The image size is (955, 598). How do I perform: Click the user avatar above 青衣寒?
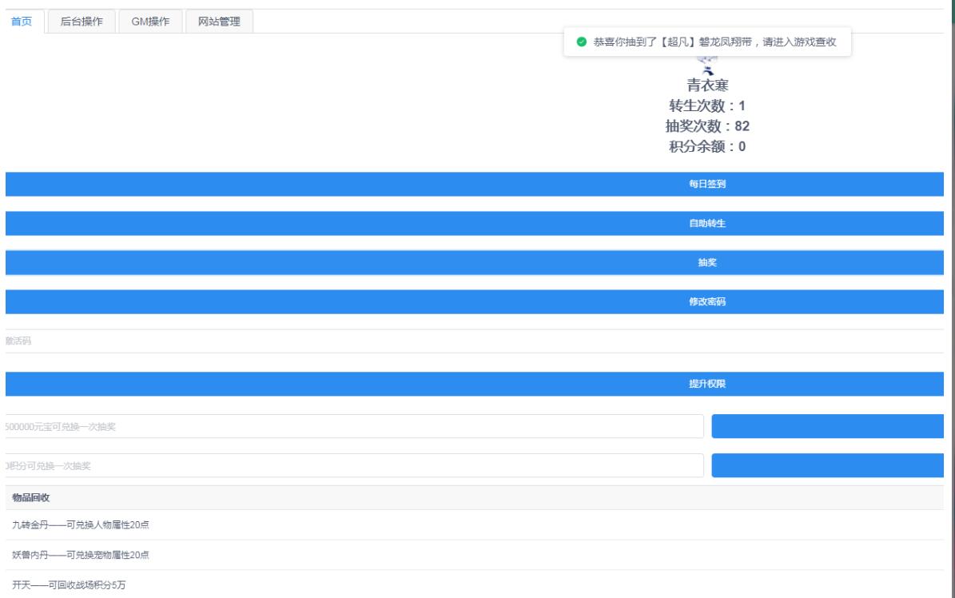pyautogui.click(x=706, y=62)
